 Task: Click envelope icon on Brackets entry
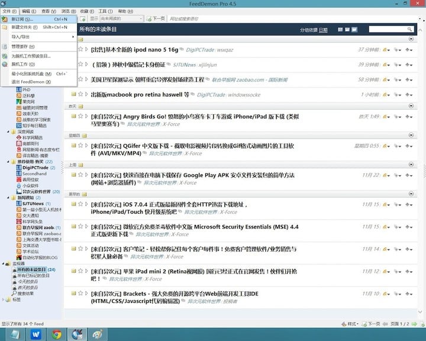[x=73, y=294]
